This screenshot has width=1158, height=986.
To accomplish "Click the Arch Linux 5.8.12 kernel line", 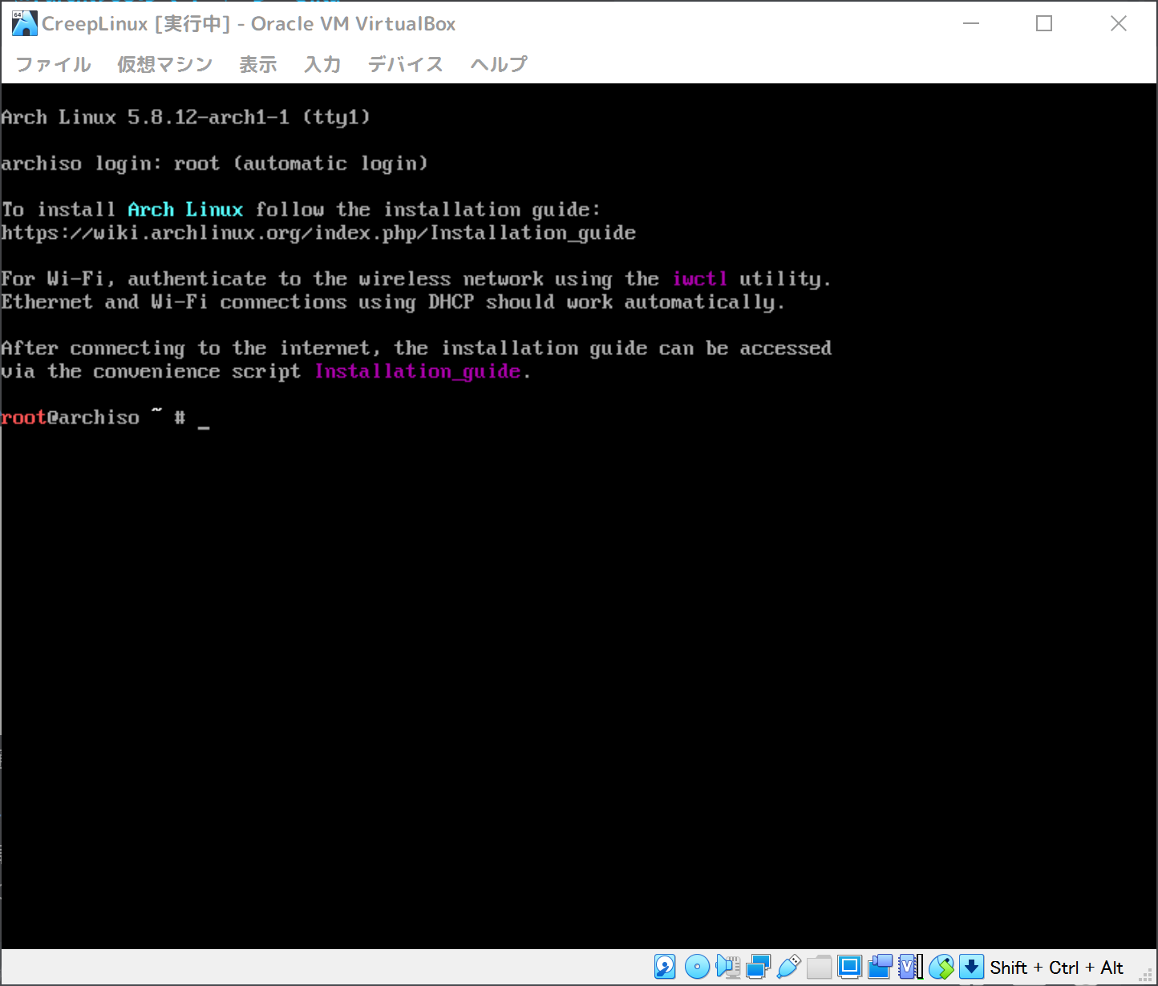I will click(185, 117).
